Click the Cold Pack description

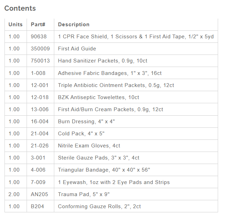[x=81, y=134]
